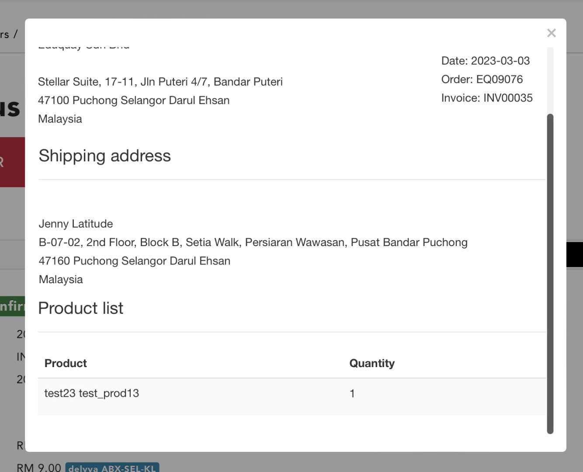Close the order details modal
This screenshot has height=472, width=583.
pyautogui.click(x=551, y=33)
